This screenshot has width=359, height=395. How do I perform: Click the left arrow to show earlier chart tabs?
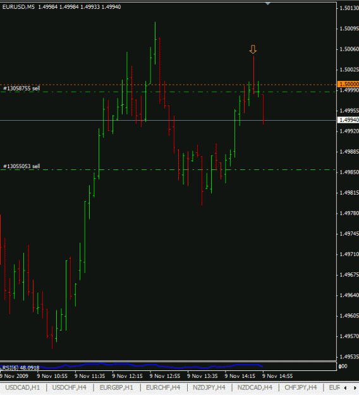tap(345, 388)
